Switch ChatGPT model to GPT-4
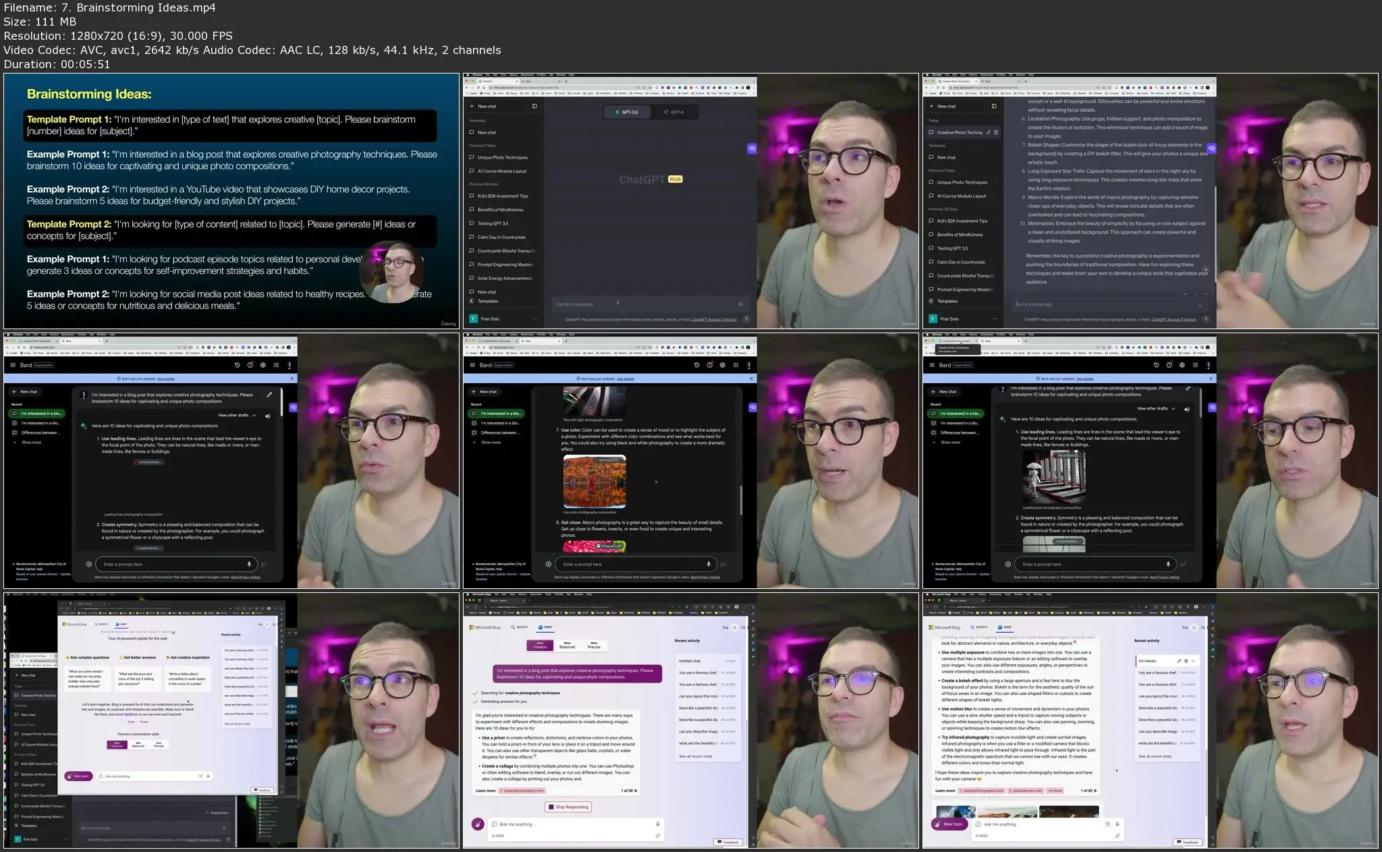1382x852 pixels. (673, 112)
